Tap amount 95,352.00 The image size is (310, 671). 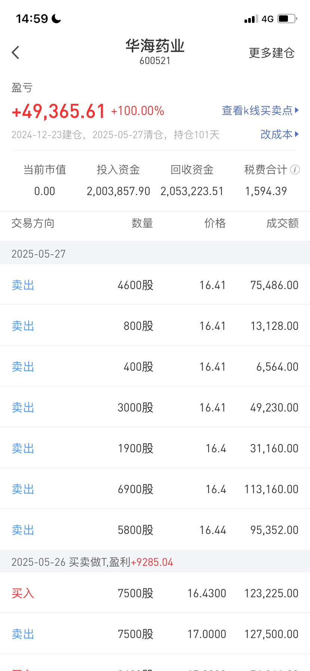[274, 530]
